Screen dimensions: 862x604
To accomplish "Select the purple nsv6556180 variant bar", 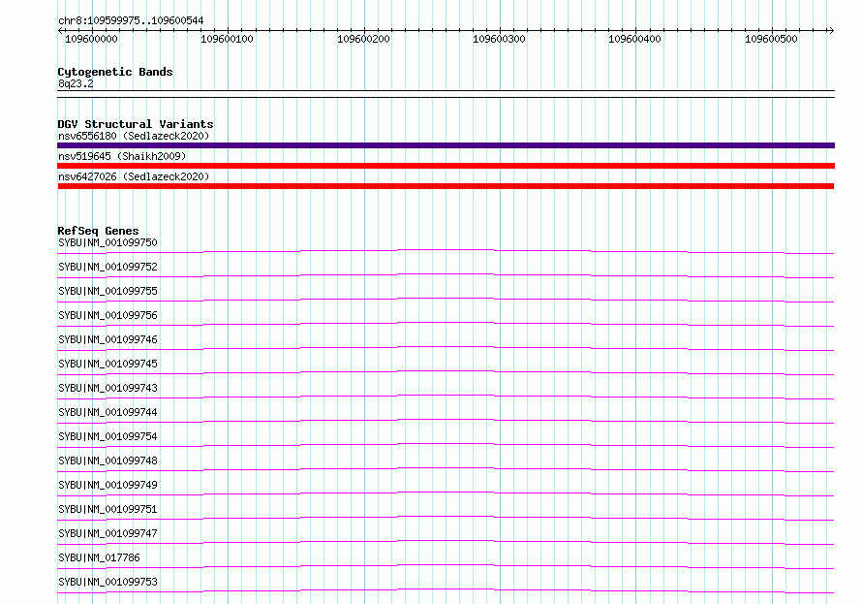I will pos(446,145).
